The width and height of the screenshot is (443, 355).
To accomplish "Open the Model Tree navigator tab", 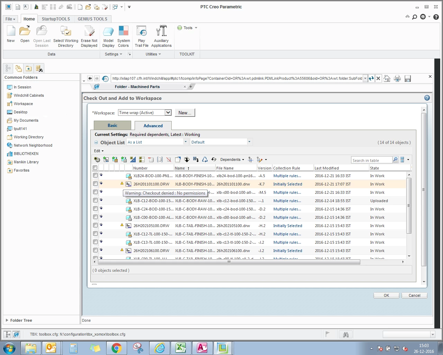I will point(8,68).
